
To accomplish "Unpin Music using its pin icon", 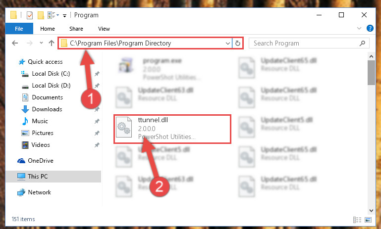I will tap(97, 121).
